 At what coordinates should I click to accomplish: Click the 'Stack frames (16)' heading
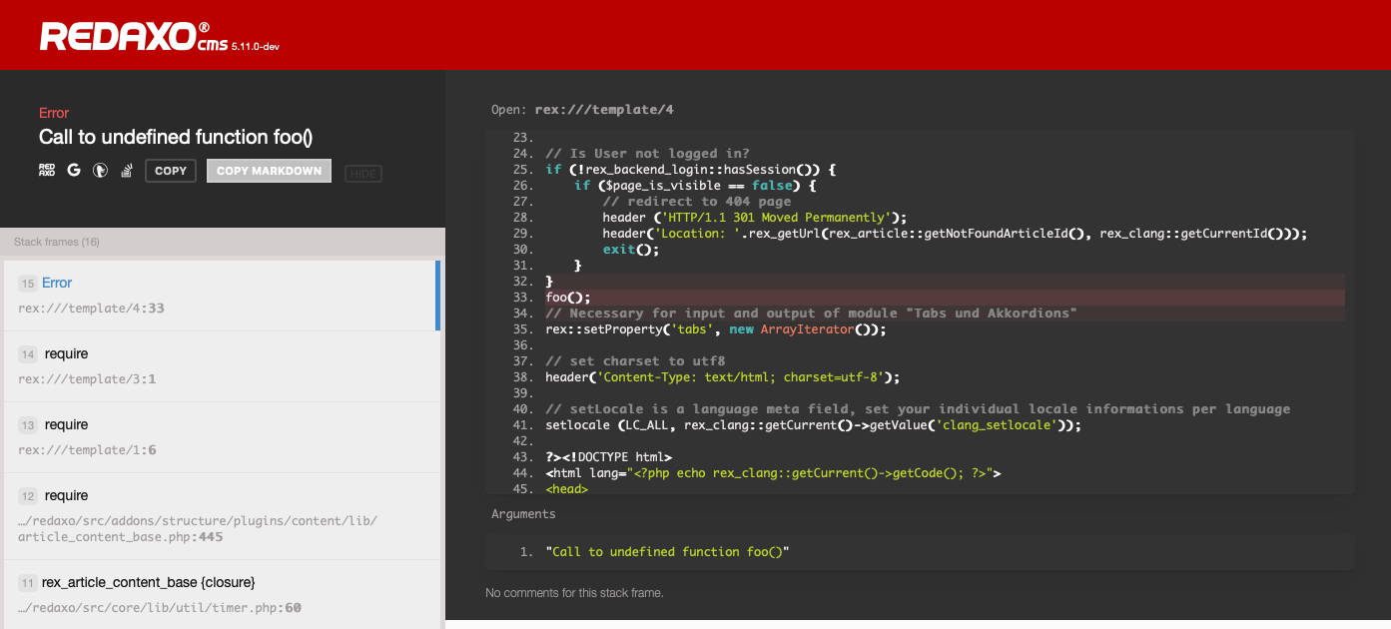click(57, 242)
